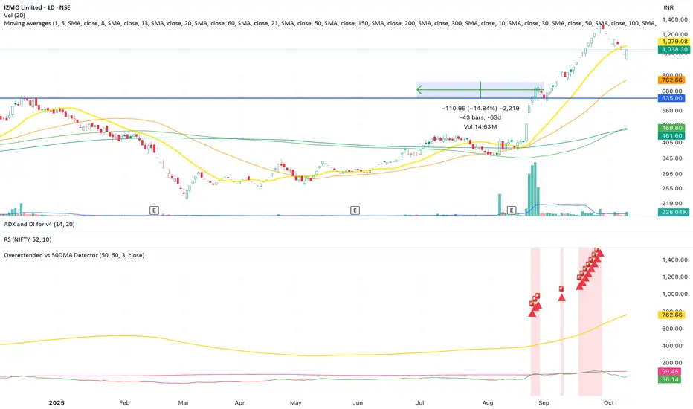Click the Apr label on the time axis
693x409 pixels.
pos(239,403)
